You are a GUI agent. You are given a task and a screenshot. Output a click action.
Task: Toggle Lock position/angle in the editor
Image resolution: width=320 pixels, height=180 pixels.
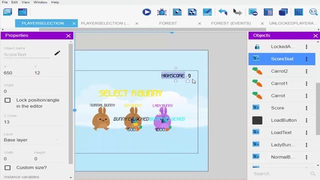coord(7,100)
